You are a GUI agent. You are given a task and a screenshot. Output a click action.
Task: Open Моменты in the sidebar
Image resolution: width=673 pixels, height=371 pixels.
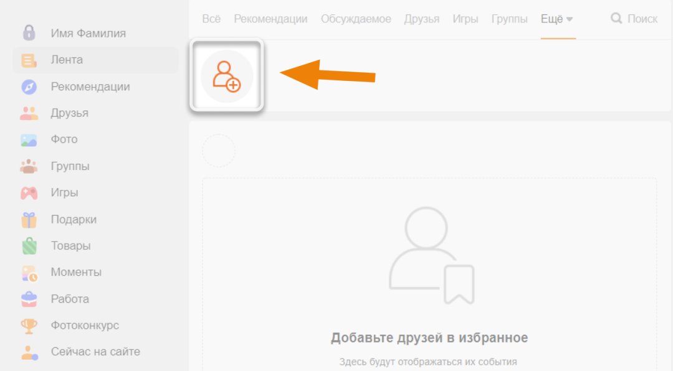[x=76, y=272]
